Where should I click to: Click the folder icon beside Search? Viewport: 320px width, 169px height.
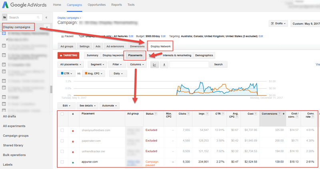pyautogui.click(x=4, y=18)
